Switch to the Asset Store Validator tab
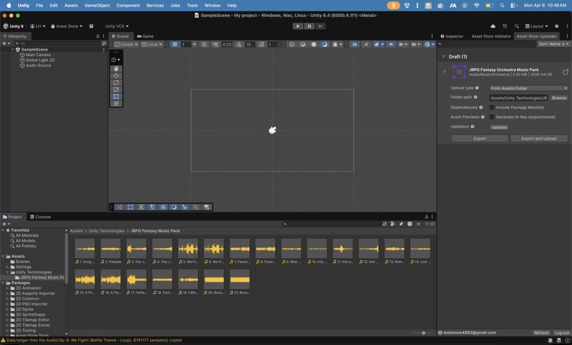 tap(491, 36)
